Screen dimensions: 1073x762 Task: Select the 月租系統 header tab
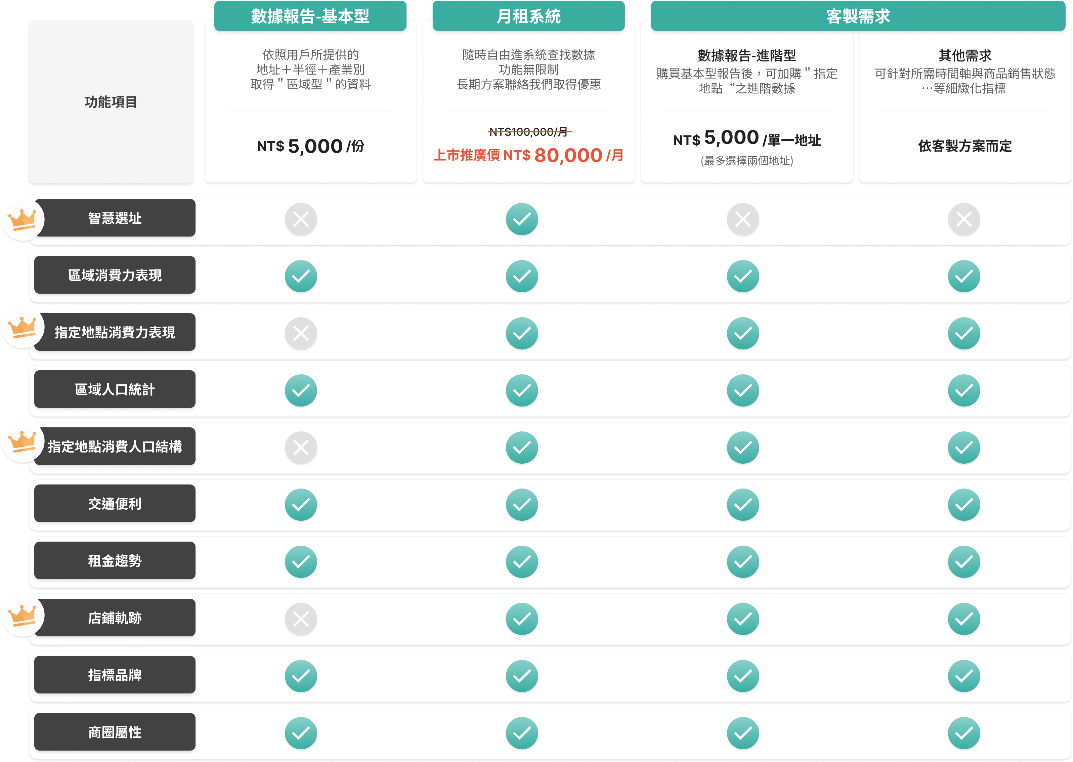tap(528, 16)
